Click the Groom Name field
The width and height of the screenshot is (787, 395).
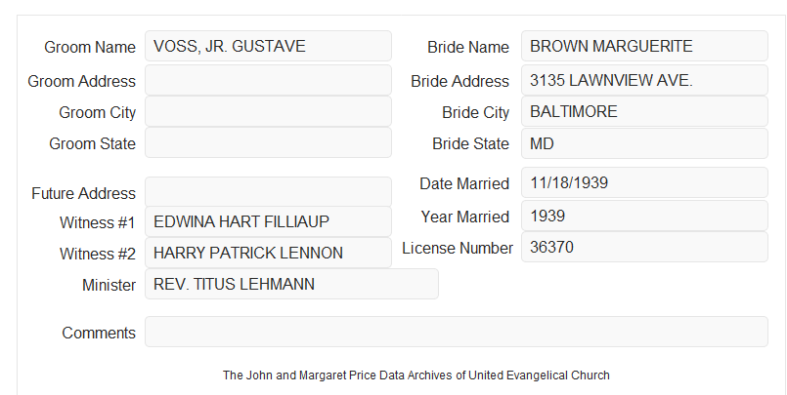click(268, 46)
